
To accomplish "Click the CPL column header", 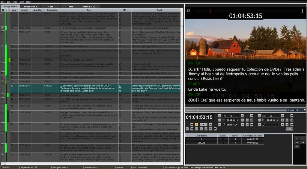I will click(125, 10).
